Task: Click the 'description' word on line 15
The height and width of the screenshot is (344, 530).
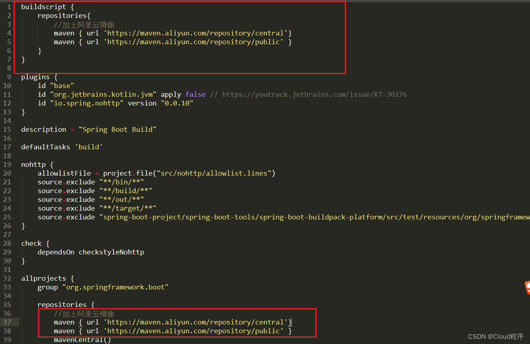Action: point(44,129)
